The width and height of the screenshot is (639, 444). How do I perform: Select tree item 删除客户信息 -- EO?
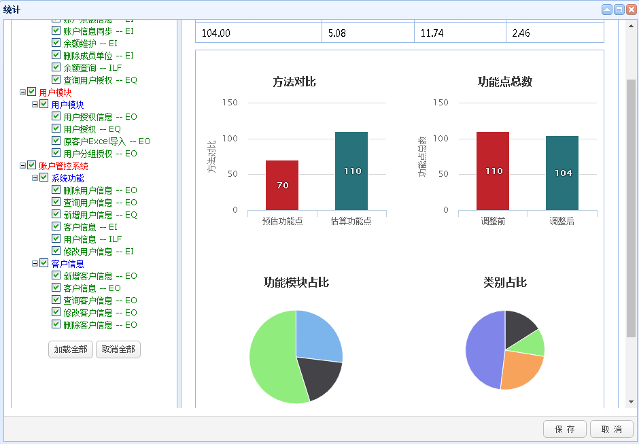click(x=100, y=325)
